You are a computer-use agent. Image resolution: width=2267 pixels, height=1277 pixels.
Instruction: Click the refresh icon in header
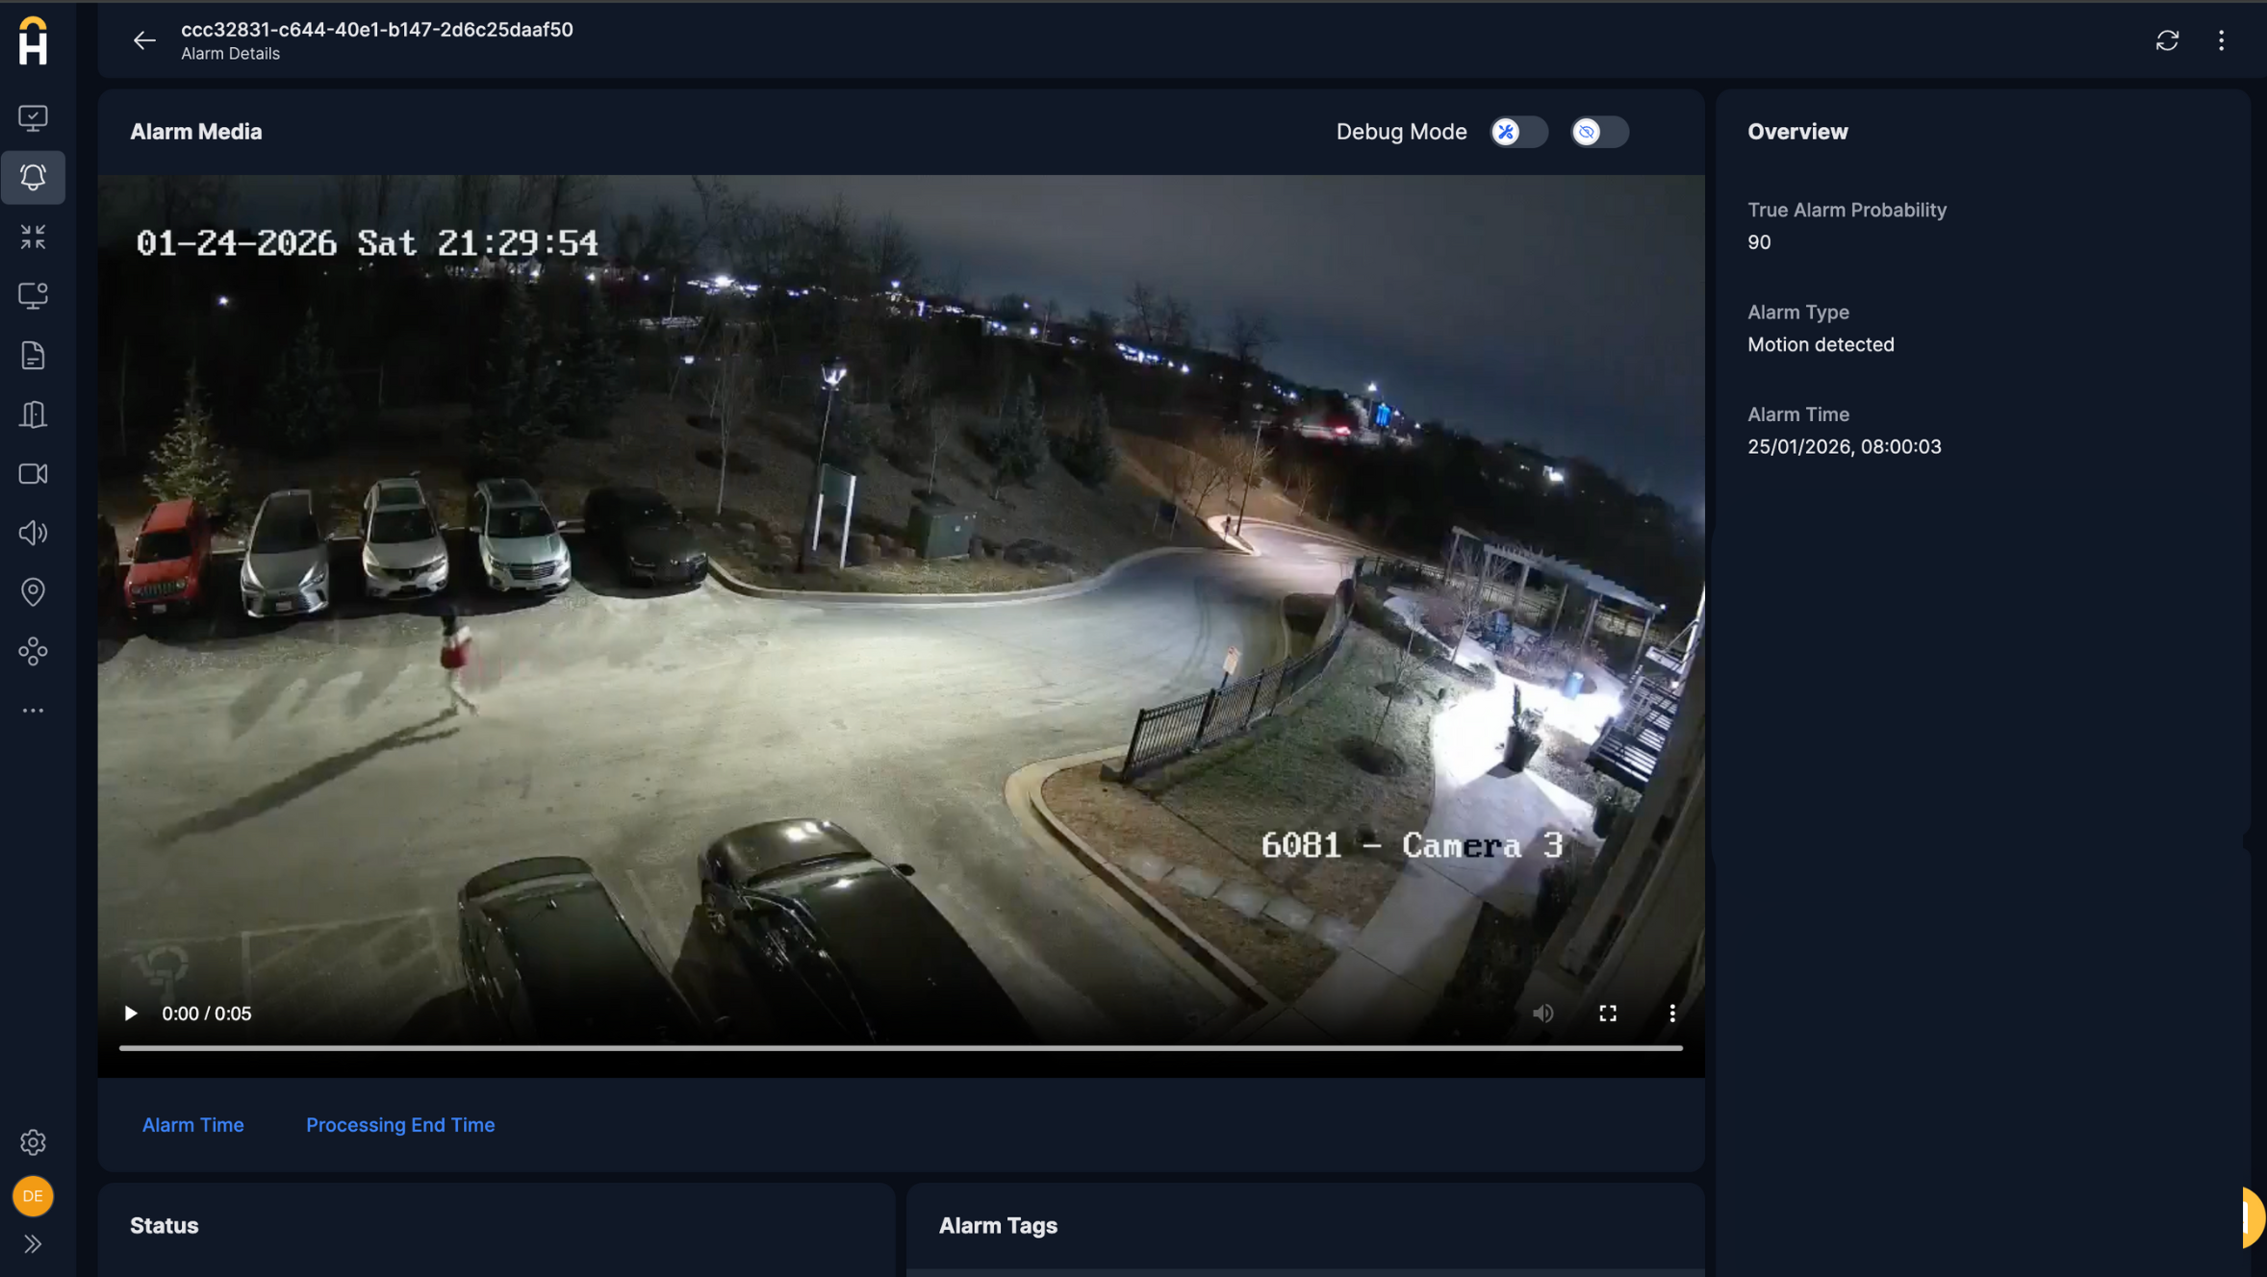point(2167,40)
